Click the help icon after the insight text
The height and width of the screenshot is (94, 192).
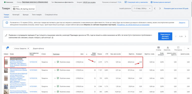pyautogui.click(x=52, y=38)
